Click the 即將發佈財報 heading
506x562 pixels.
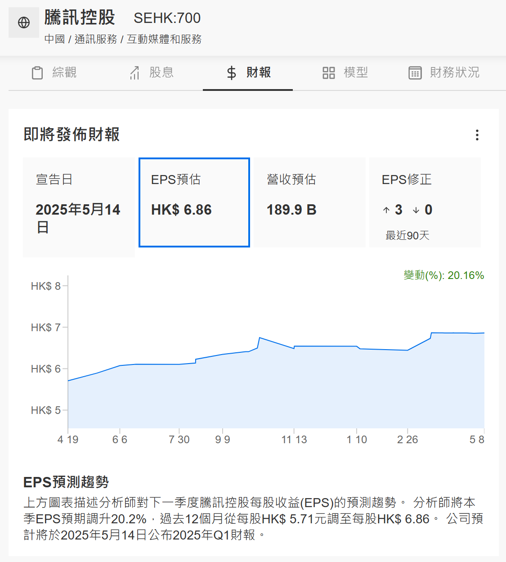[72, 135]
